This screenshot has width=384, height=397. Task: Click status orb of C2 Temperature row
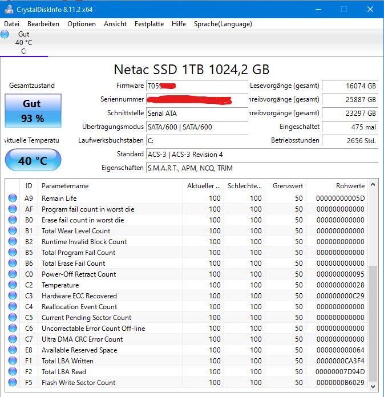[x=13, y=285]
